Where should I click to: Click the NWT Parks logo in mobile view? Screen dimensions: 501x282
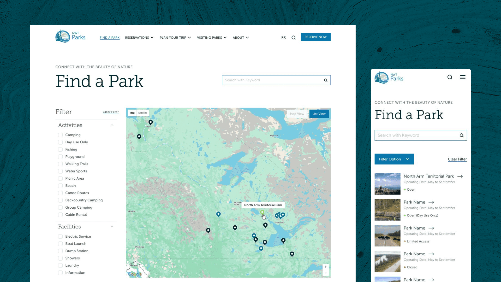[389, 77]
